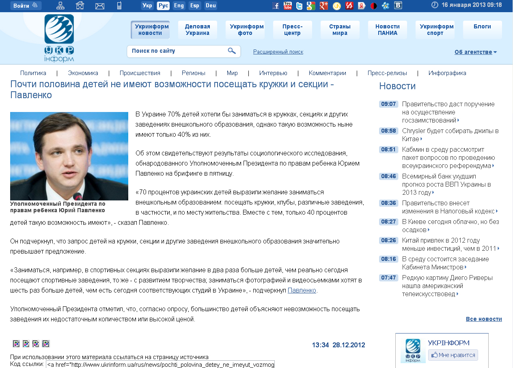Viewport: 513px width, 368px height.
Task: Expand the Об агентстве dropdown
Action: coord(476,52)
